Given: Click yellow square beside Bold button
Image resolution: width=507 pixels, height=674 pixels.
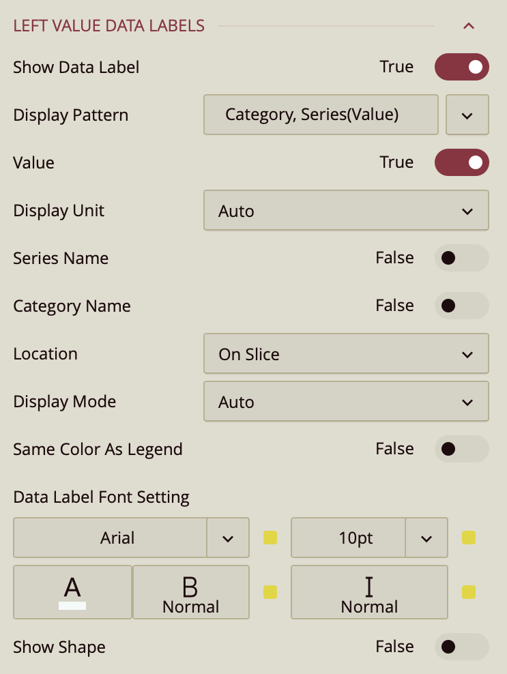Looking at the screenshot, I should (x=270, y=591).
